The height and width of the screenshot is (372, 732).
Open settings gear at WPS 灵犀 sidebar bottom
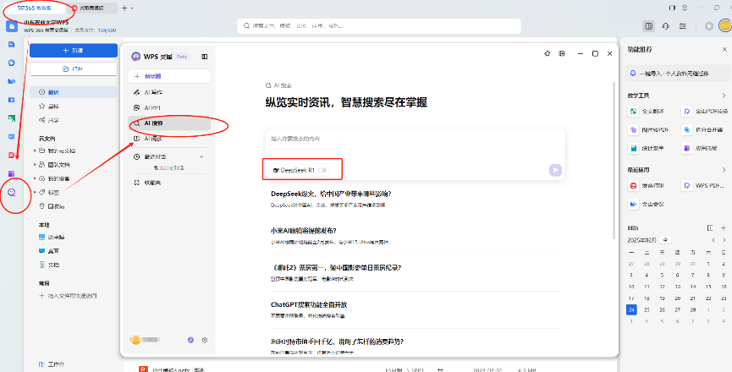[x=204, y=340]
